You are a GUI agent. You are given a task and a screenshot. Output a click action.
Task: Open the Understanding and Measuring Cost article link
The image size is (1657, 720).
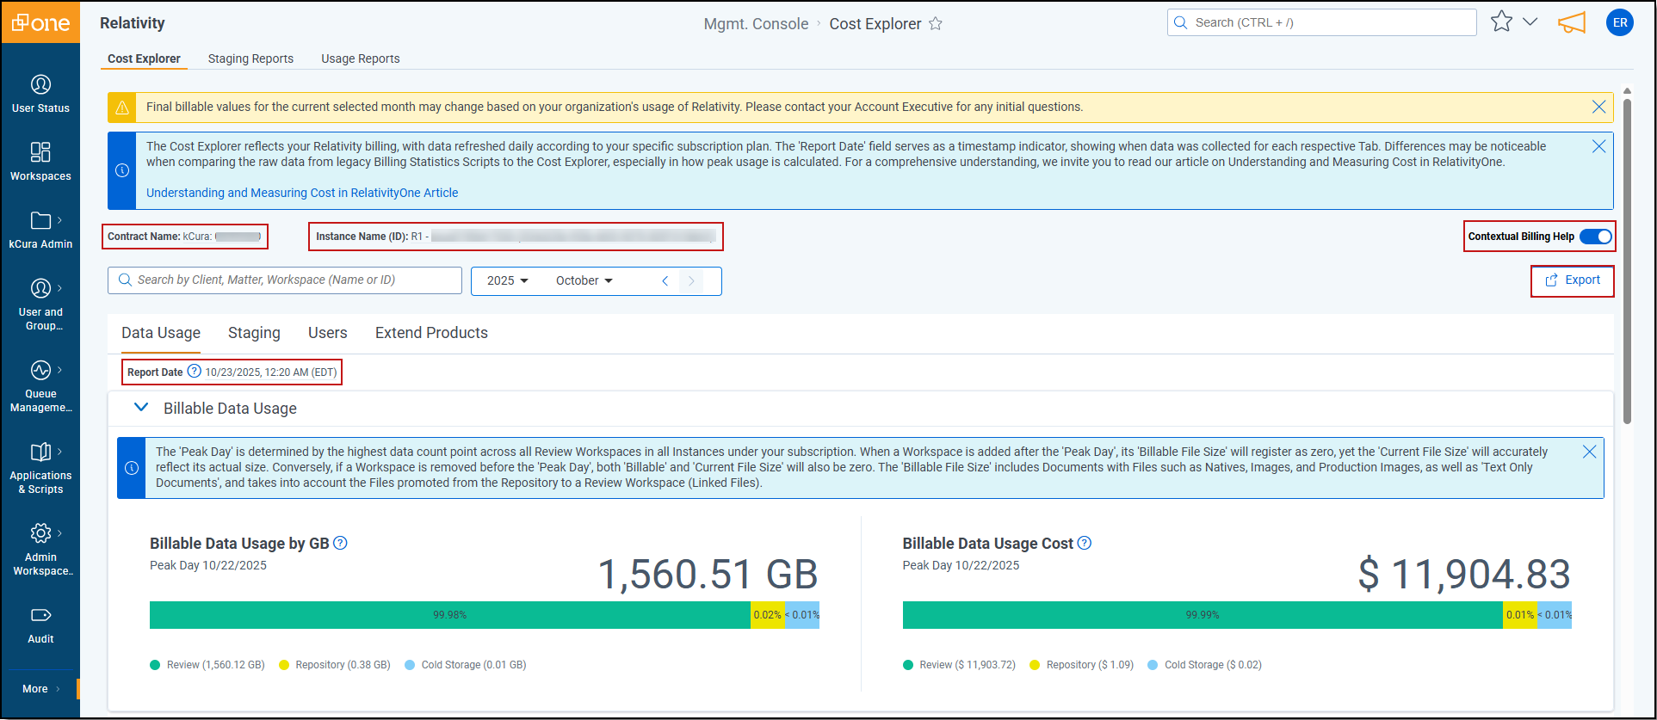click(x=302, y=193)
